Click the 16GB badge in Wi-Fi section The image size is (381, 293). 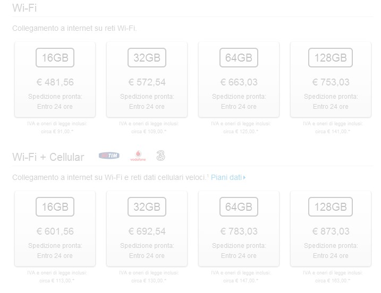[x=55, y=57]
